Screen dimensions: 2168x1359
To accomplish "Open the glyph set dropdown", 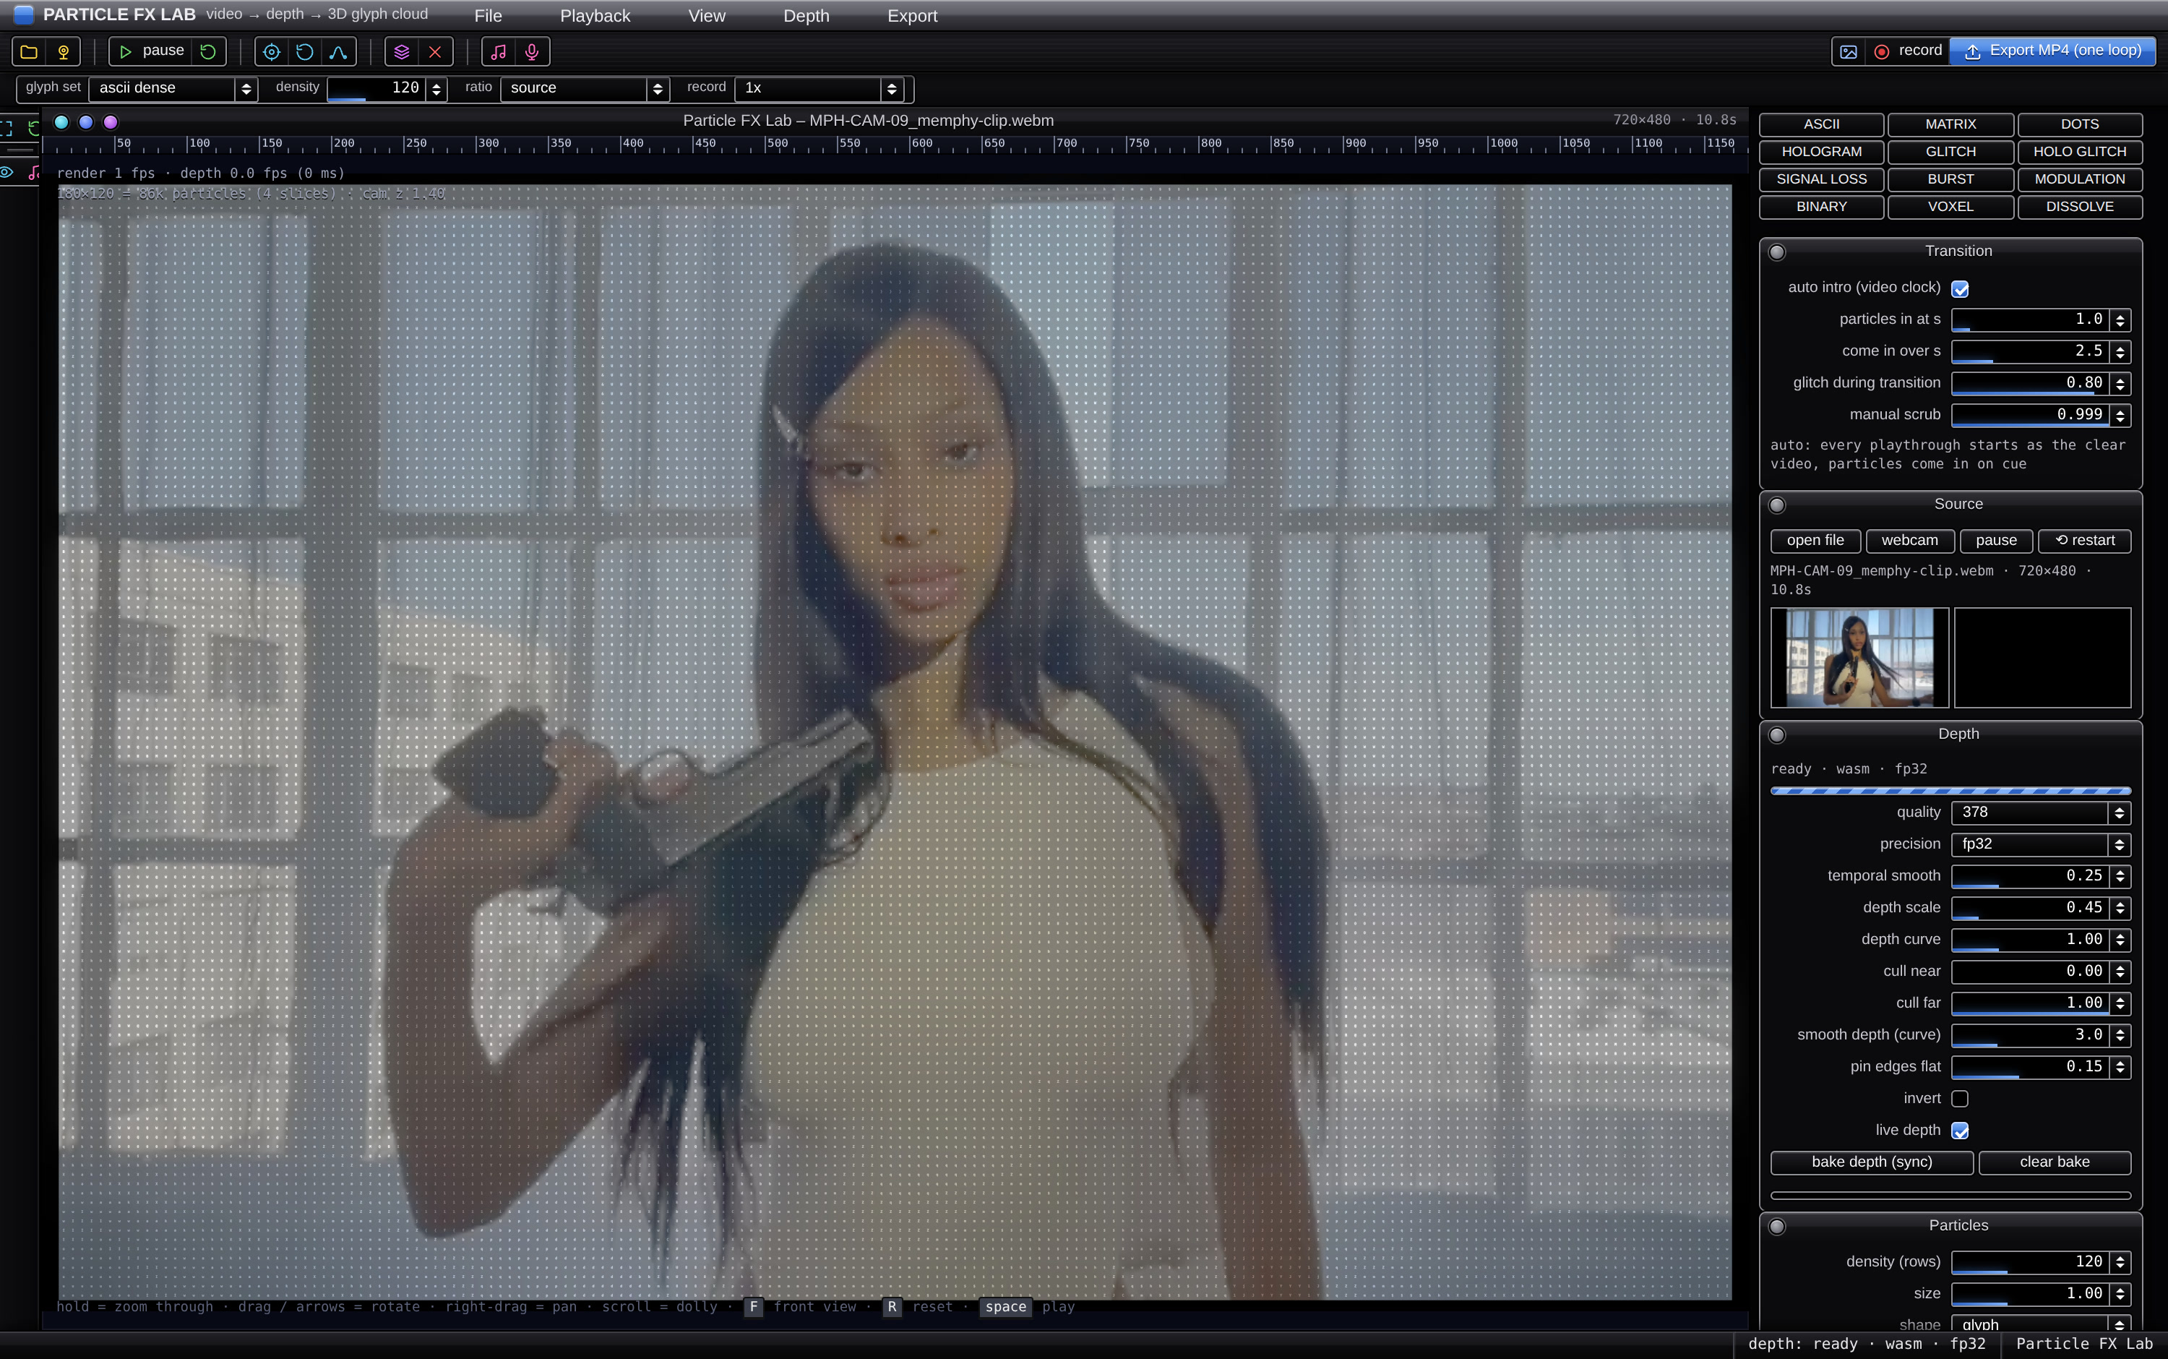I will point(173,88).
